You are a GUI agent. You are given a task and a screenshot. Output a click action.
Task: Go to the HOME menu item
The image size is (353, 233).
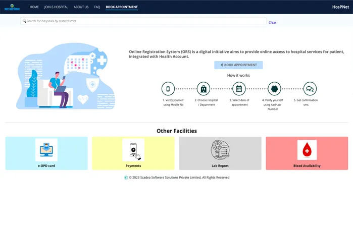pos(34,7)
